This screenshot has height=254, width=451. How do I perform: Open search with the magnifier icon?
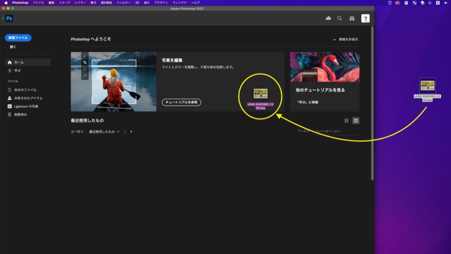pos(340,18)
